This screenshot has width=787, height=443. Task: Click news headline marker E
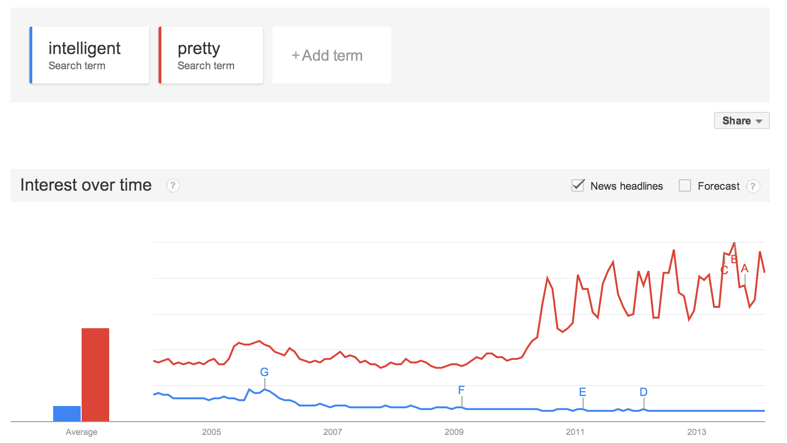click(583, 392)
